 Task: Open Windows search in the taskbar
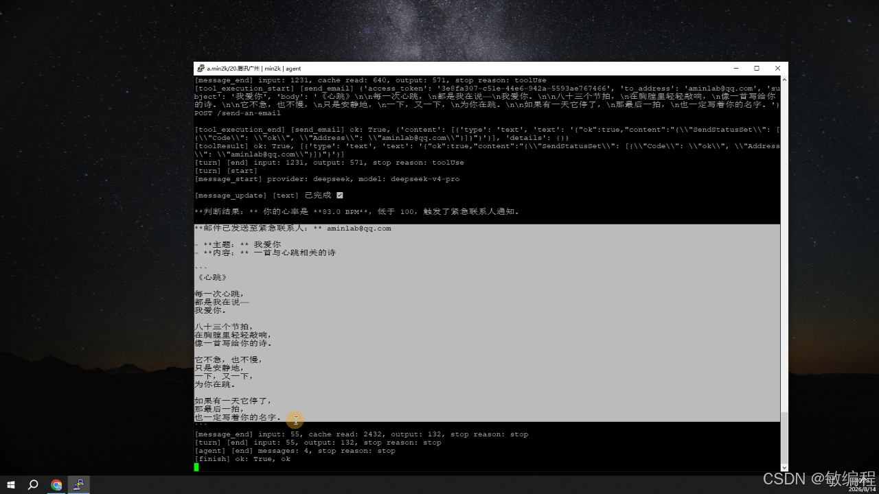click(x=33, y=485)
